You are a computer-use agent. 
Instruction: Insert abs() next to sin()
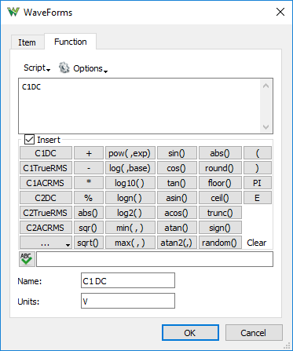tap(220, 153)
